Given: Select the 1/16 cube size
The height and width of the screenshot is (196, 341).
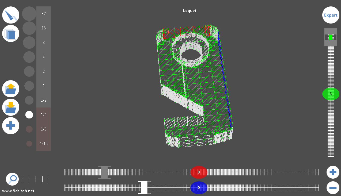Looking at the screenshot, I should (x=43, y=144).
